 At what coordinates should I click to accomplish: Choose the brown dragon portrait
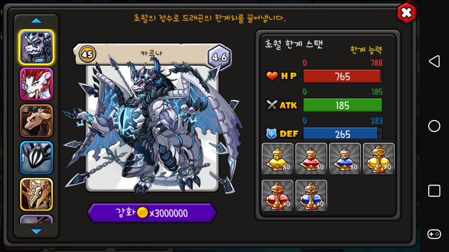point(36,121)
